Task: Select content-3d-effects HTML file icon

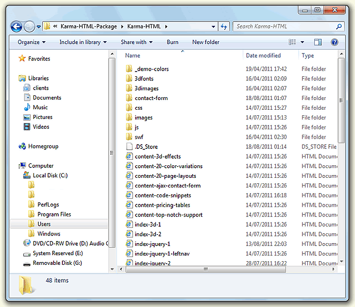Action: click(129, 156)
